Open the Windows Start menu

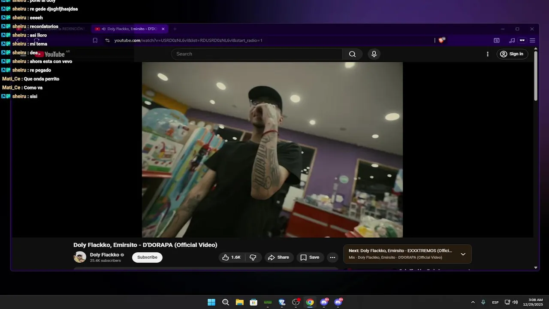click(211, 302)
